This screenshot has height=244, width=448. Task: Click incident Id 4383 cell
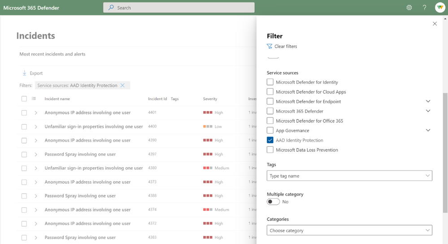click(x=152, y=237)
